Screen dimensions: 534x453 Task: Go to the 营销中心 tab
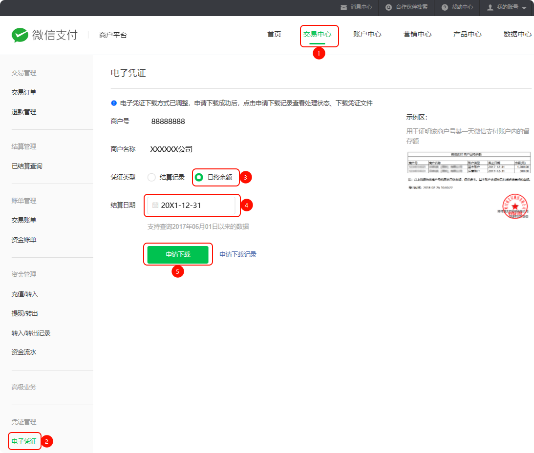417,34
